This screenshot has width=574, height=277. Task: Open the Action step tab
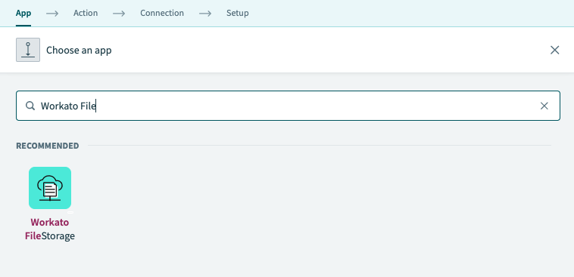(x=86, y=13)
